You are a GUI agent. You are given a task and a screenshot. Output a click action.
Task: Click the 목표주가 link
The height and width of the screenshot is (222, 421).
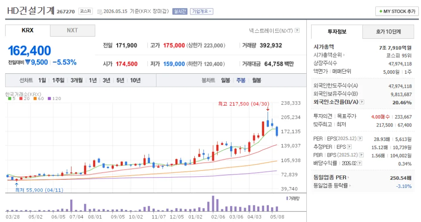[346, 116]
